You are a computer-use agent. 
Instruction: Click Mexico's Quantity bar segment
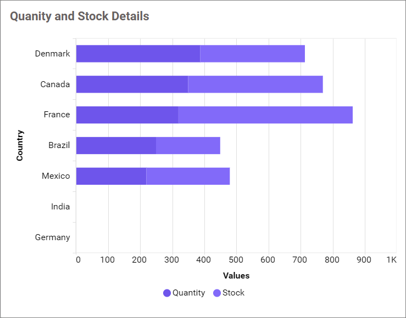pos(111,176)
